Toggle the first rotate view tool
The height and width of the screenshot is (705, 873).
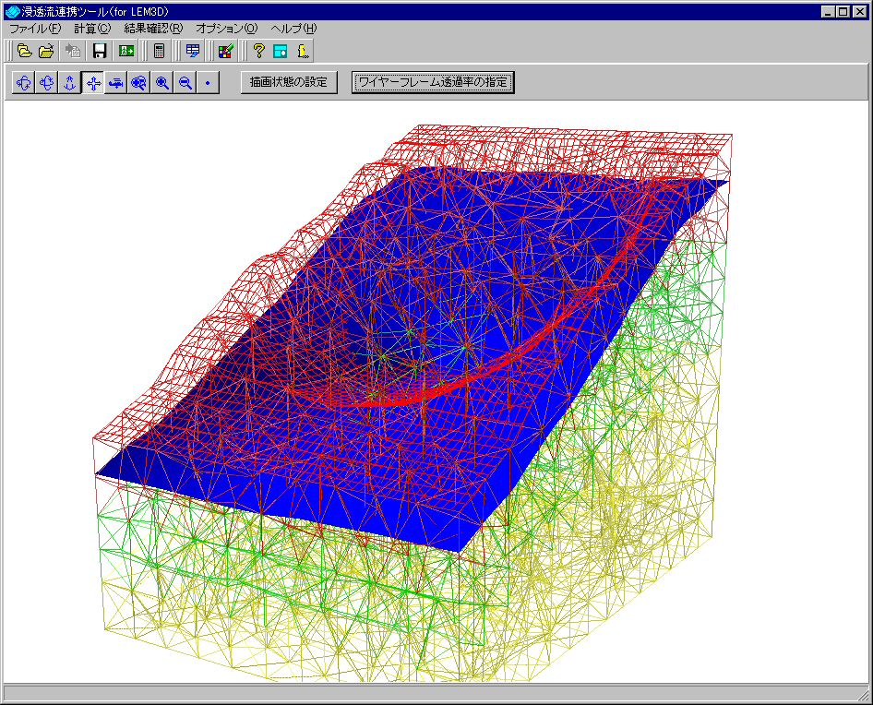click(24, 83)
